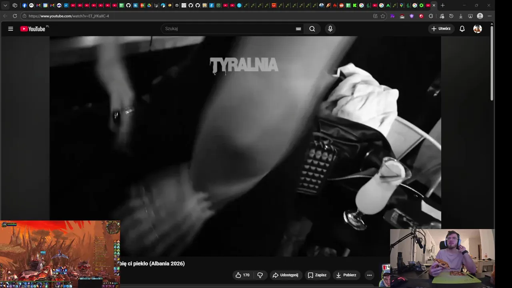
Task: Open the media control music note icon
Action: (x=442, y=16)
